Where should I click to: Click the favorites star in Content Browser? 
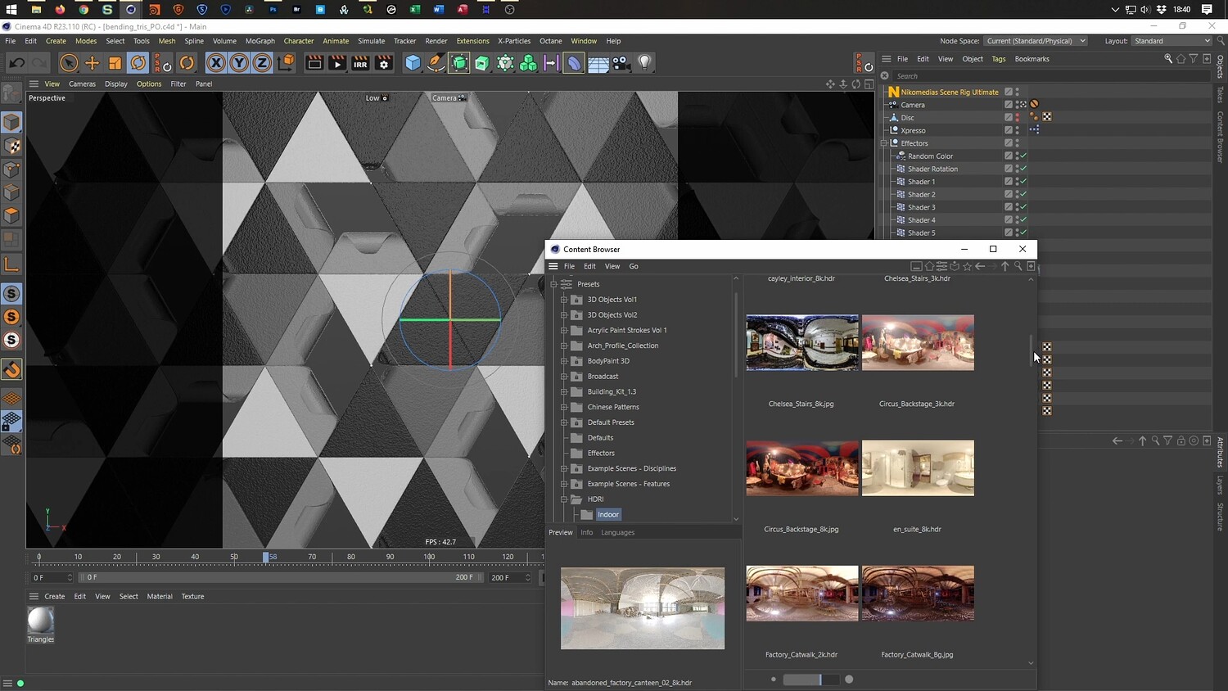(967, 266)
